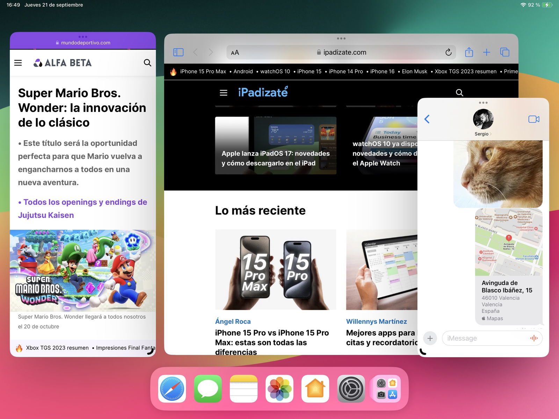The image size is (559, 419).
Task: Go back to conversations list in Messages
Action: pyautogui.click(x=427, y=119)
